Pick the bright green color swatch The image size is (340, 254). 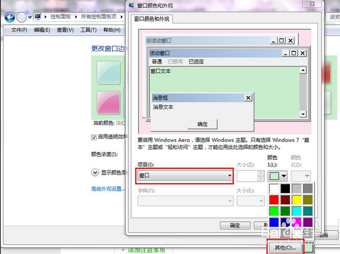274,211
